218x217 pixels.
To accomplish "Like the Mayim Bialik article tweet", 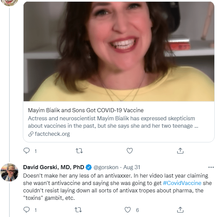I will coord(130,151).
